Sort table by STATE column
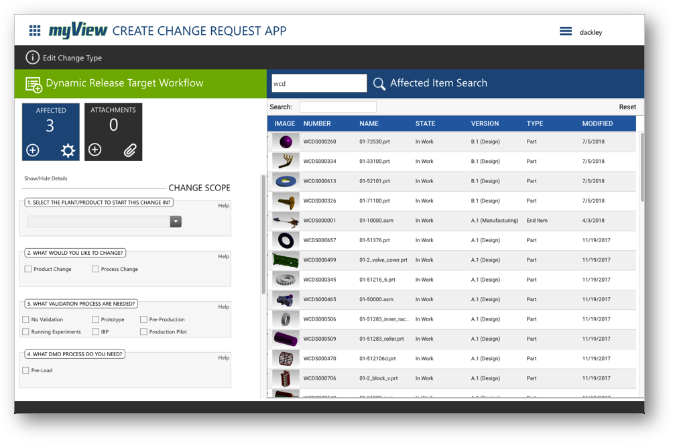 pos(425,123)
